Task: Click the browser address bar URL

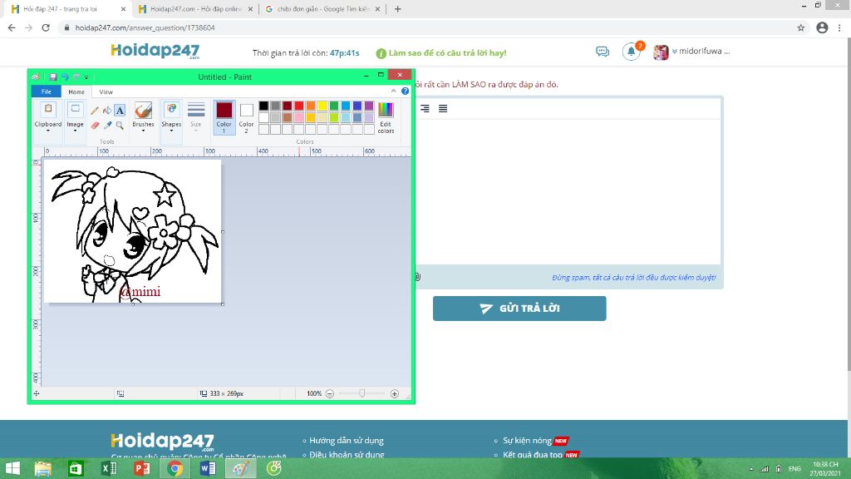Action: 145,27
